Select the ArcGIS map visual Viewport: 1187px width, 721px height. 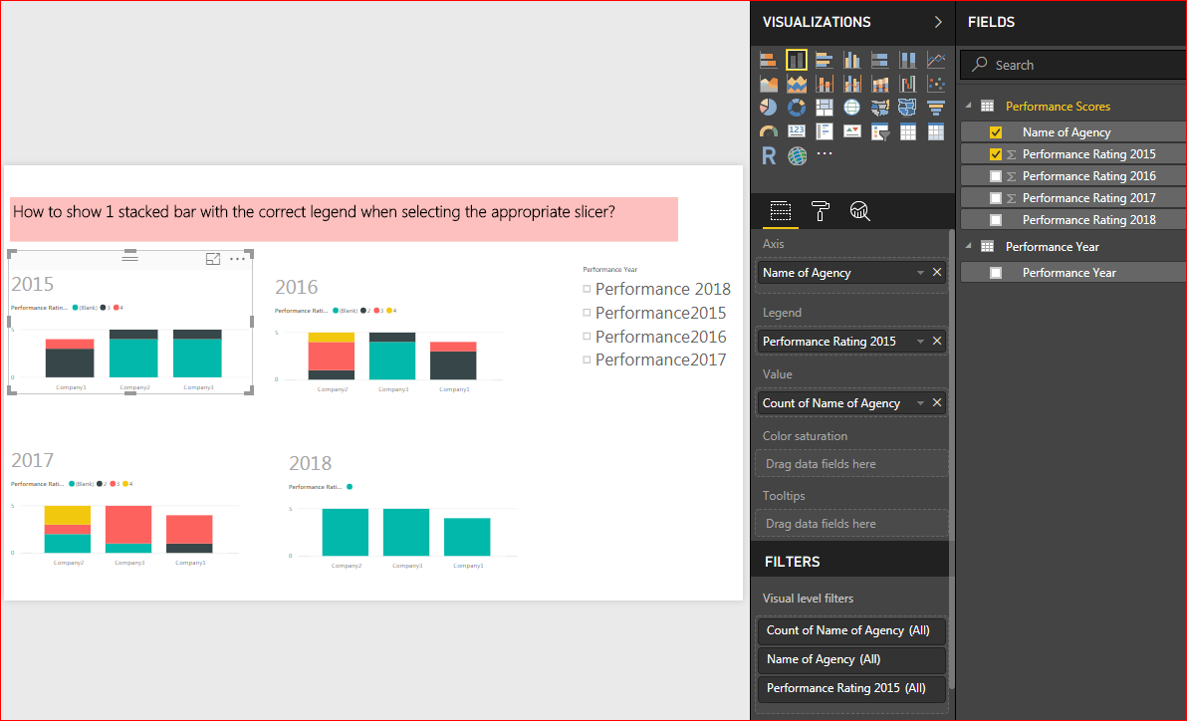pos(797,156)
